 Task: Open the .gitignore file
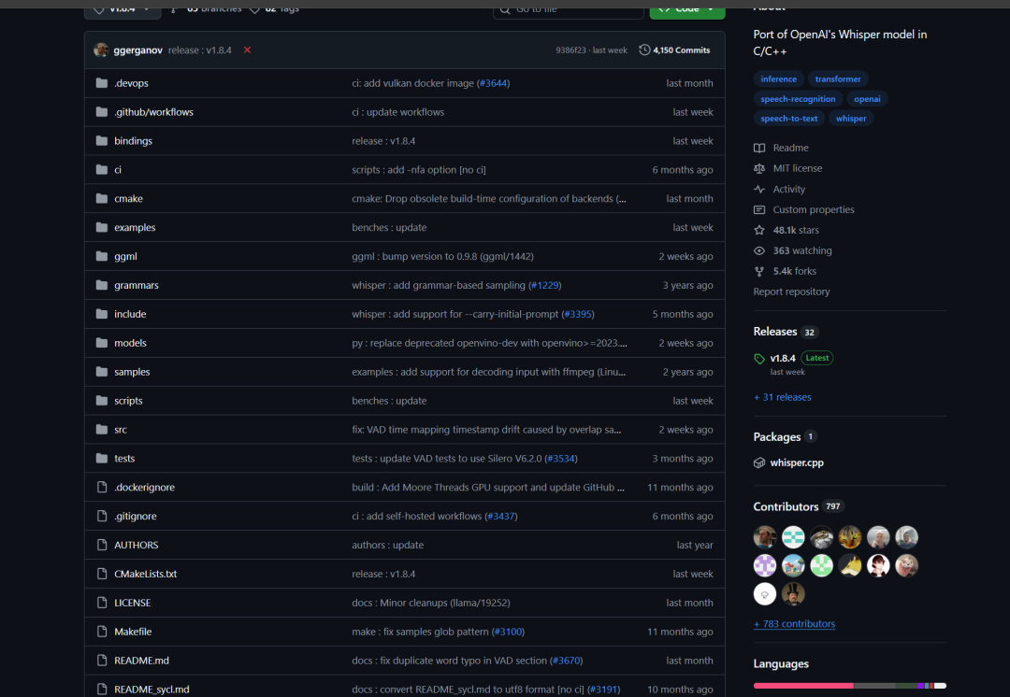[136, 516]
